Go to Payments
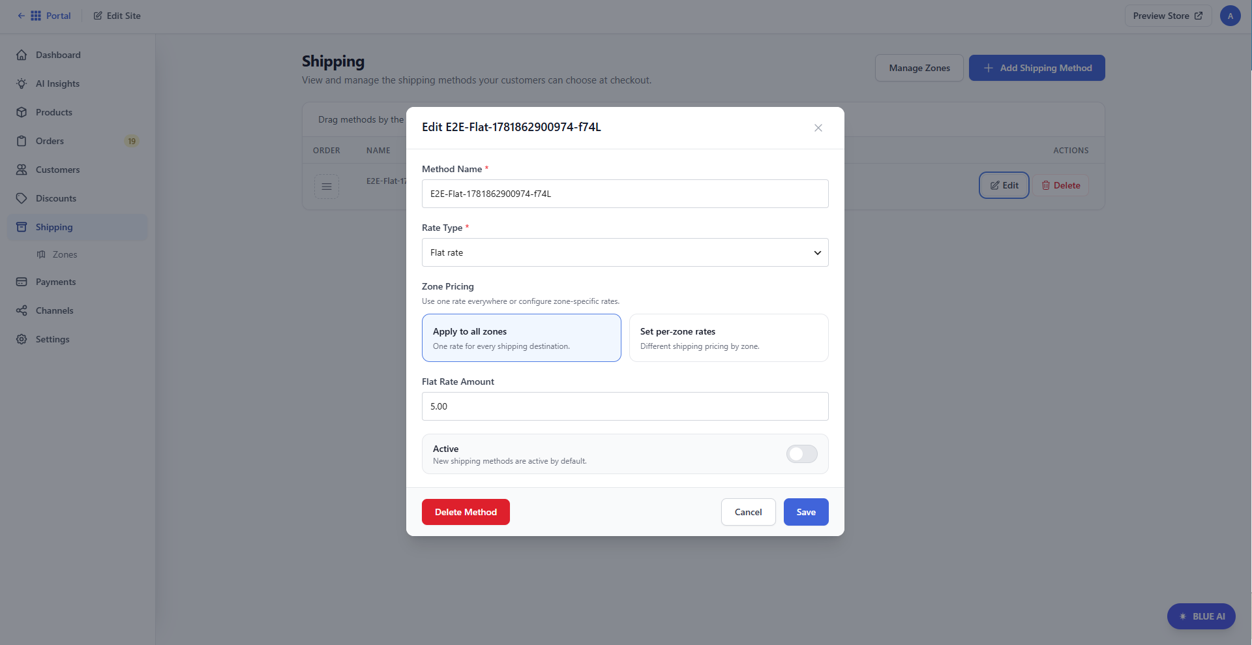 pyautogui.click(x=77, y=282)
